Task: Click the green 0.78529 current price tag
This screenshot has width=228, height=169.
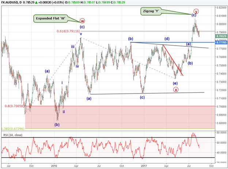Action: (221, 36)
